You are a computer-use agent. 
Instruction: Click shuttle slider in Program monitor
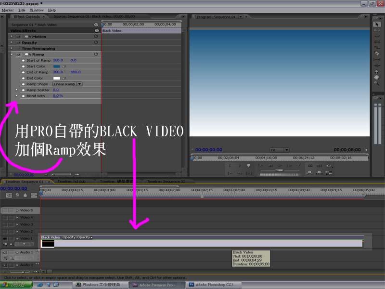pos(280,171)
